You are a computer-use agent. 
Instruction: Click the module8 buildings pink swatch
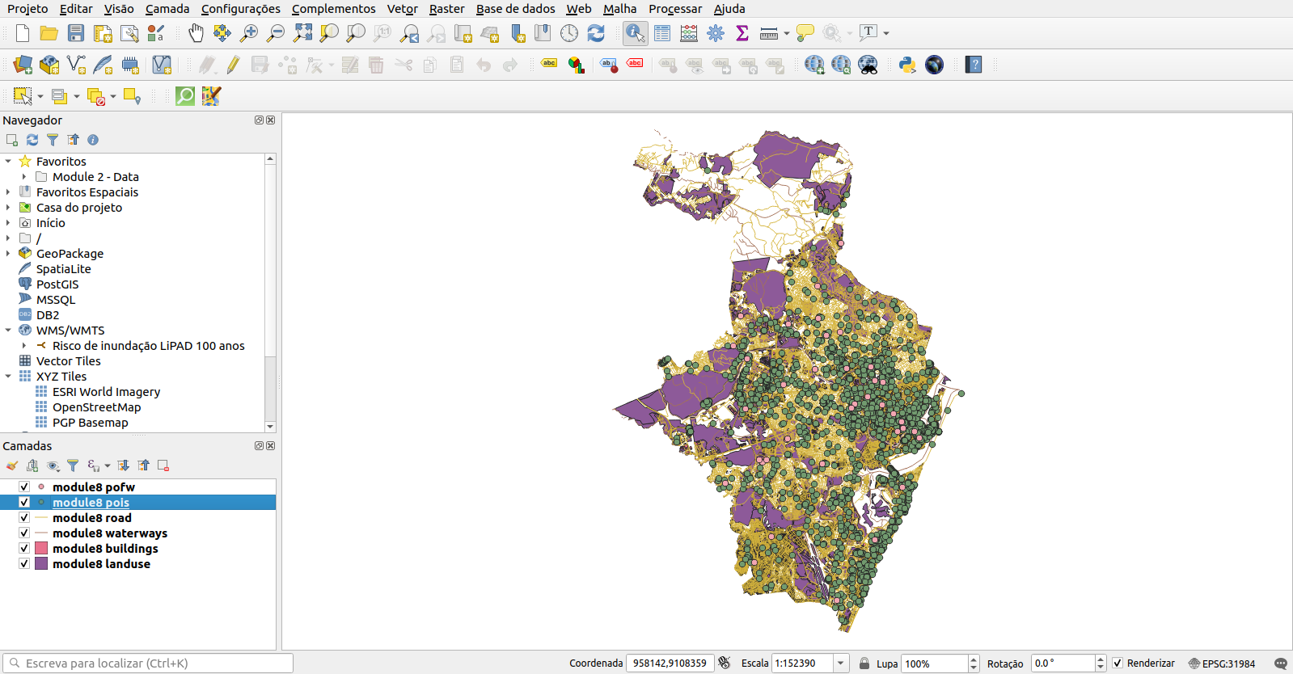coord(41,548)
